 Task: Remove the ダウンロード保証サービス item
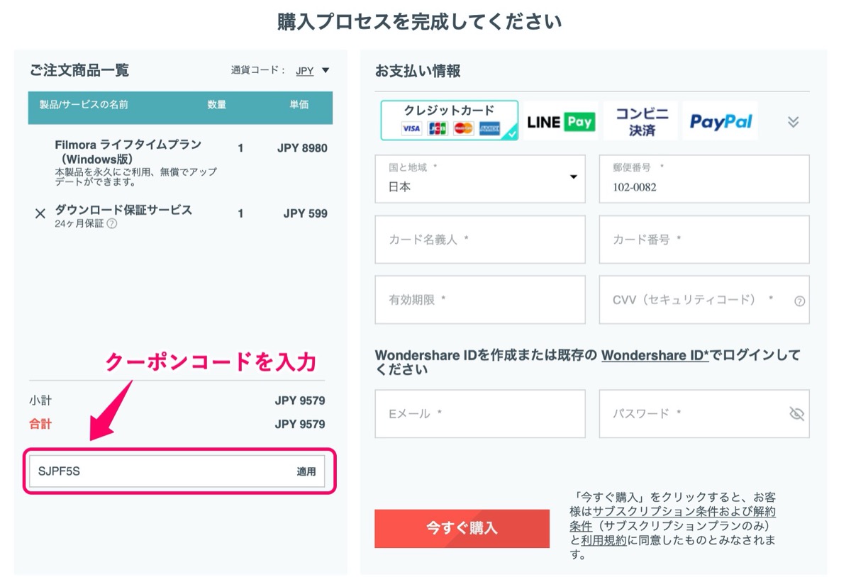(x=40, y=213)
